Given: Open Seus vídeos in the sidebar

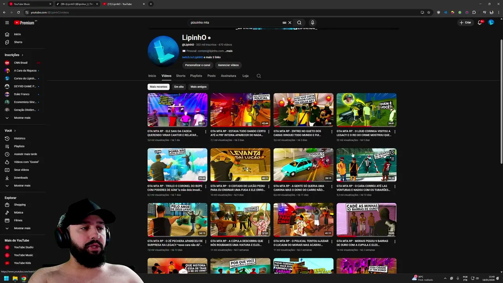Looking at the screenshot, I should point(22,170).
